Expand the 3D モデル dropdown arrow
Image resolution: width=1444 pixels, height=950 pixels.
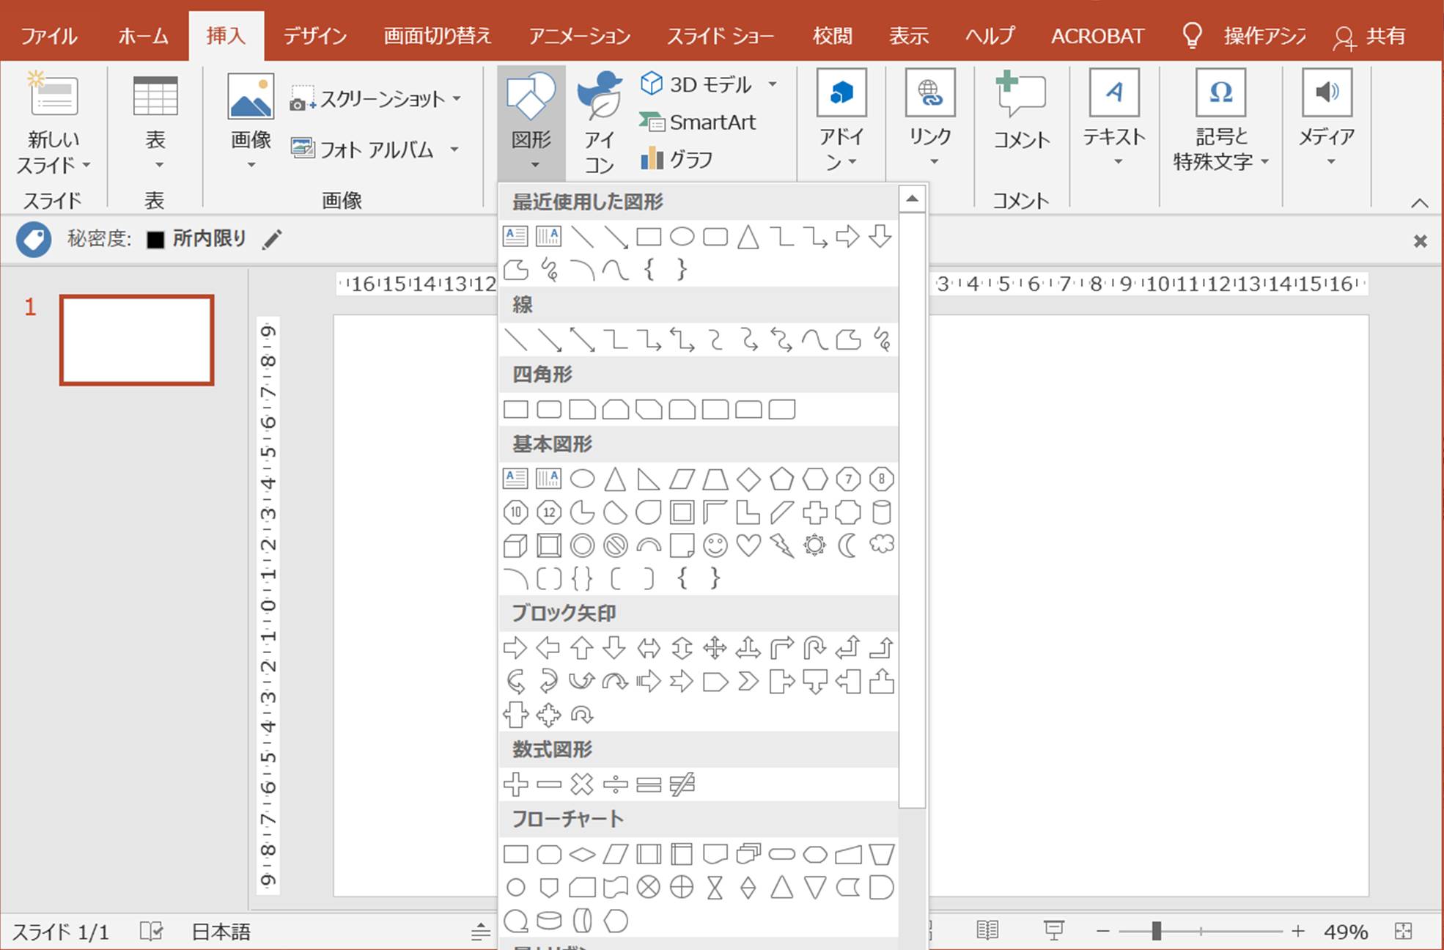pos(773,84)
